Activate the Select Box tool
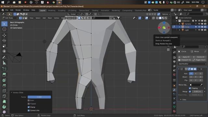208x117 pixels. pos(4,24)
